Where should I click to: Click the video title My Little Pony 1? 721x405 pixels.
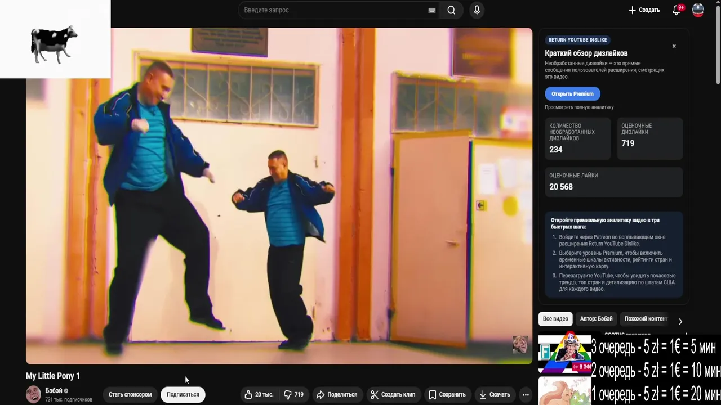[x=53, y=376]
